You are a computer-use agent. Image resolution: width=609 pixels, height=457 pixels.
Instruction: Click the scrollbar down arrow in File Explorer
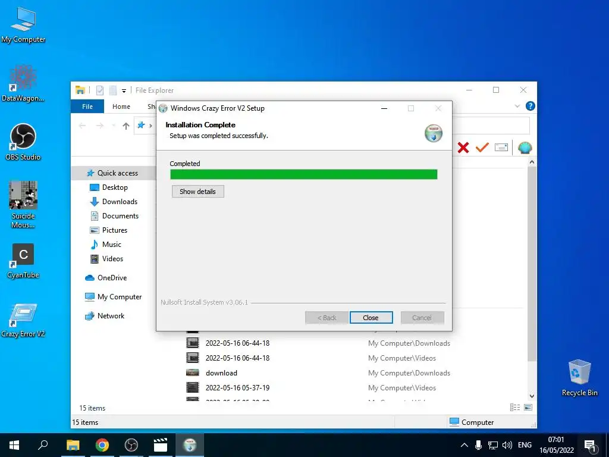pos(532,396)
